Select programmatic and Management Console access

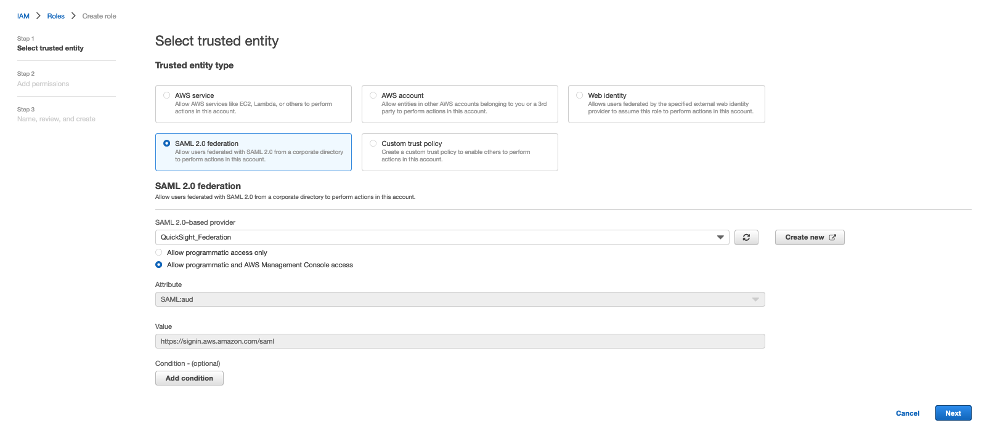pyautogui.click(x=159, y=265)
